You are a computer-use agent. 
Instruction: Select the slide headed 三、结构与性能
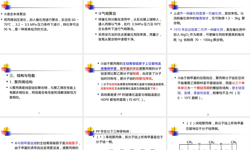(41, 85)
